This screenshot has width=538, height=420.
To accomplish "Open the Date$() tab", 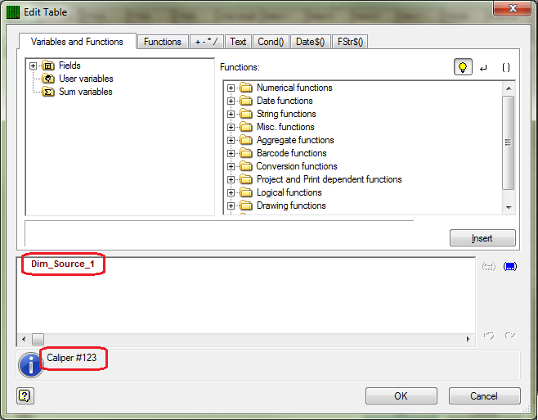I will (x=310, y=42).
